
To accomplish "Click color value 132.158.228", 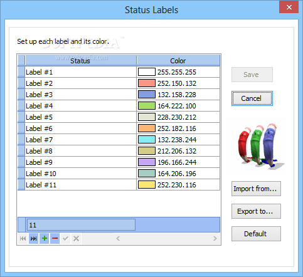I will coord(177,95).
